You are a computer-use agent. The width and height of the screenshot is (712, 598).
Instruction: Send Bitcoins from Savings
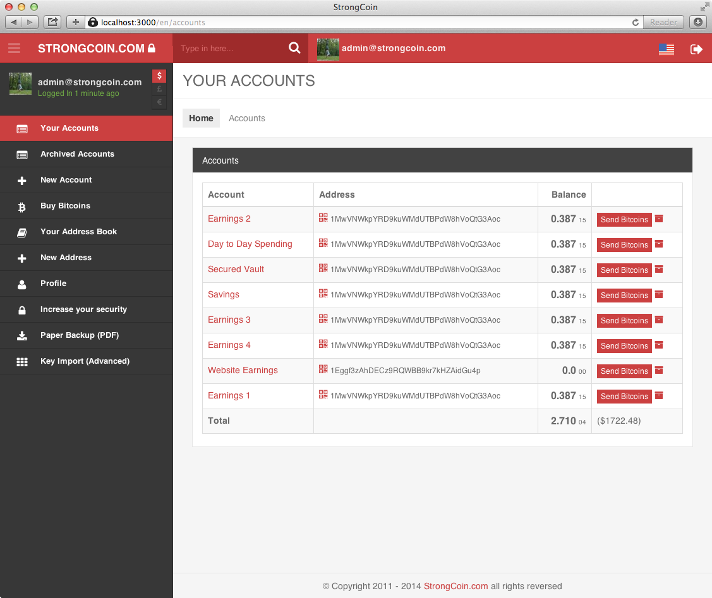(x=624, y=296)
